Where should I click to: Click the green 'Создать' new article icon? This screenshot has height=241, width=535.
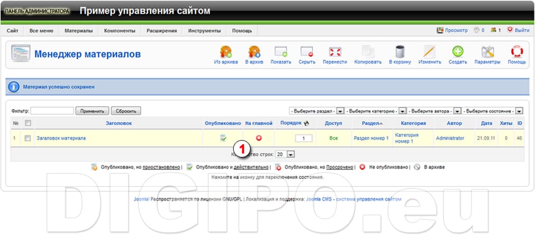coord(457,52)
